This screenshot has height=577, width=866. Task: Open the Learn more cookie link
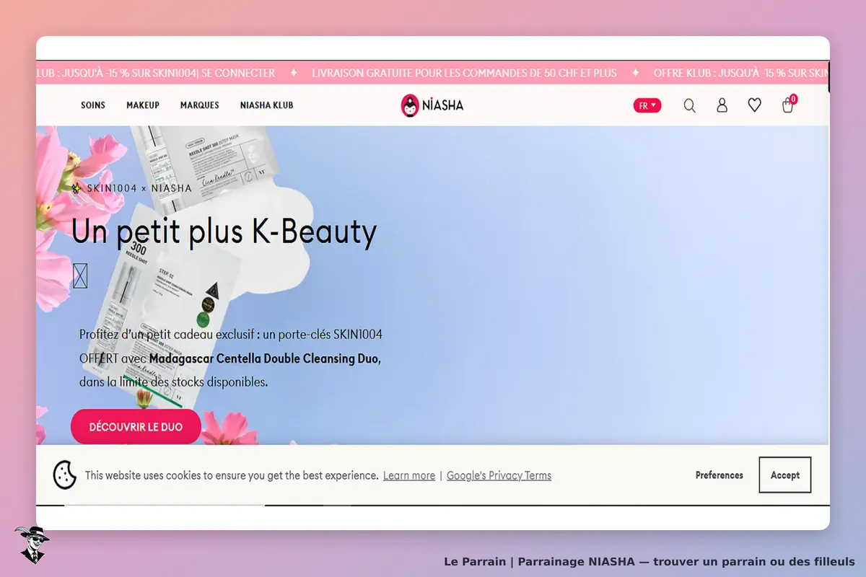[x=409, y=475]
